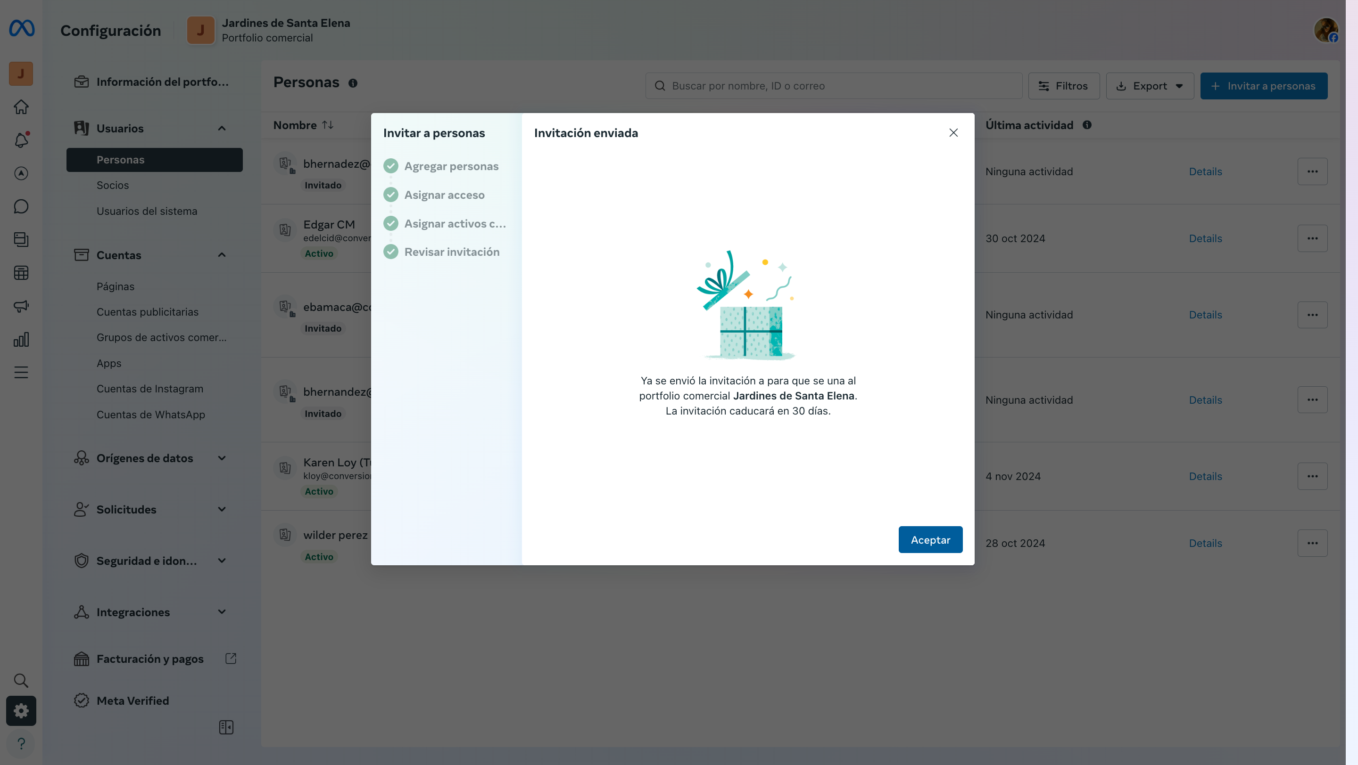Viewport: 1358px width, 765px height.
Task: Click the compass icon in left rail
Action: (x=21, y=173)
